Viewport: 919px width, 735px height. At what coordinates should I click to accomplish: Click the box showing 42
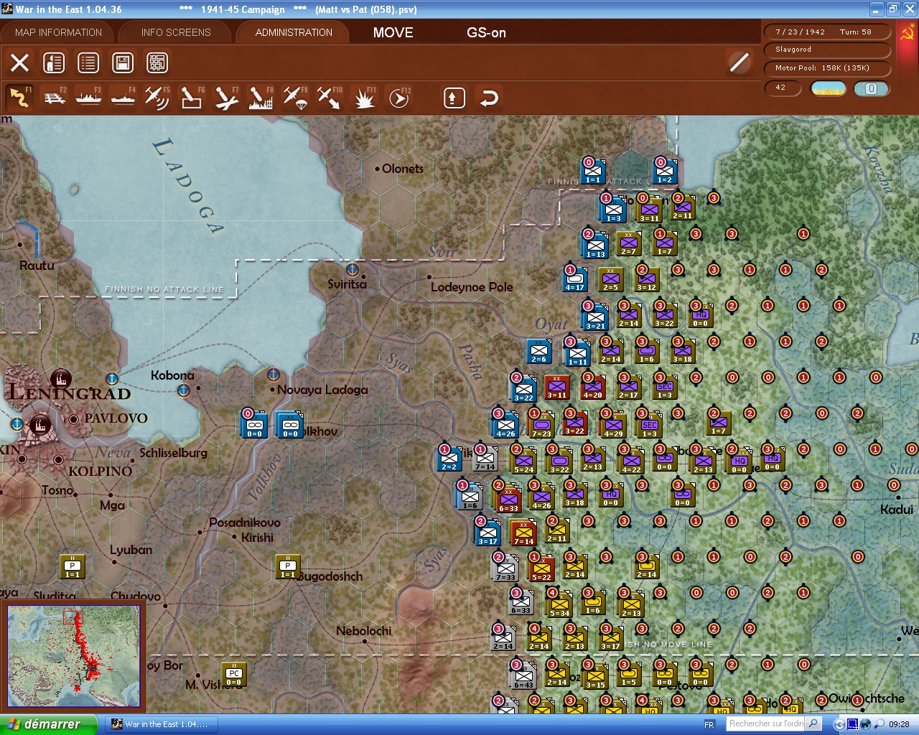click(x=784, y=88)
